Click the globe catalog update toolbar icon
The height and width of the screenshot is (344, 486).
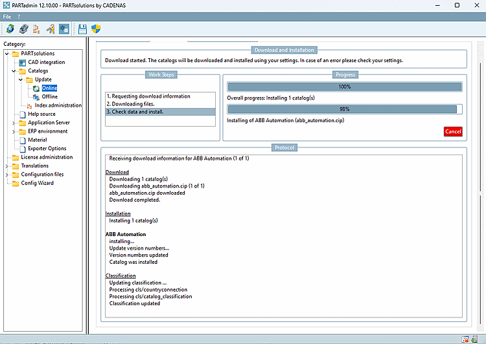tap(10, 29)
